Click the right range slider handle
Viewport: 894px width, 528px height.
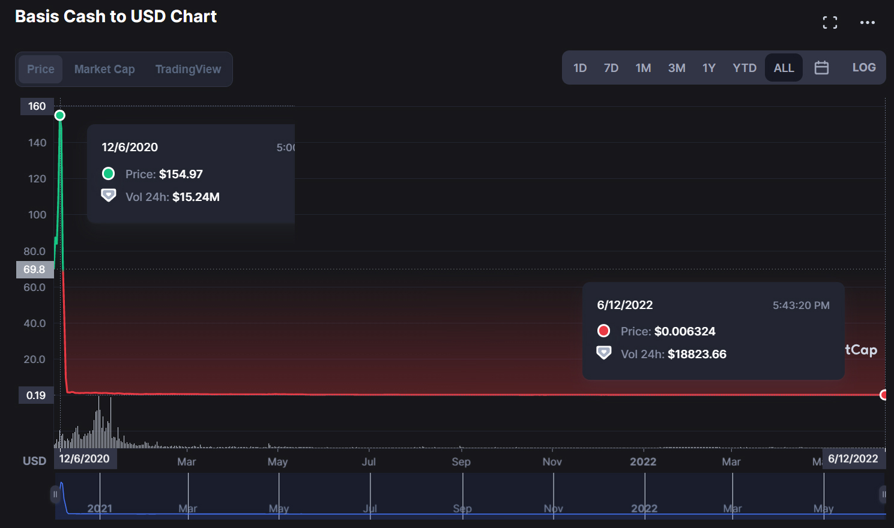click(x=884, y=494)
